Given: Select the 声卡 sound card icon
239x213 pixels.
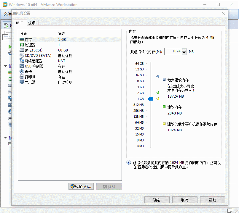Looking at the screenshot, I should [x=22, y=72].
